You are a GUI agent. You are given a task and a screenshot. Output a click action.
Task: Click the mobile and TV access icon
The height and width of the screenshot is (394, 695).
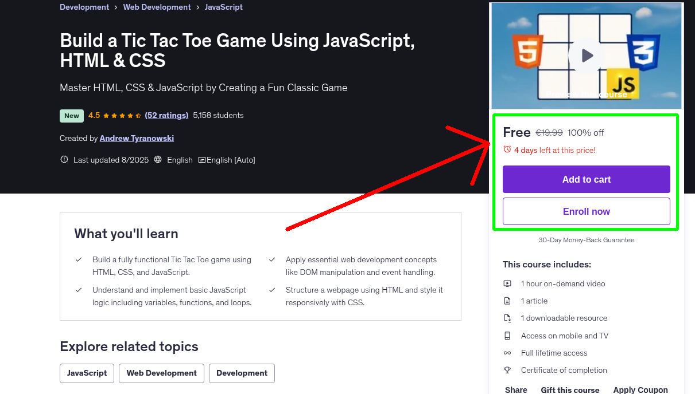[x=507, y=336]
